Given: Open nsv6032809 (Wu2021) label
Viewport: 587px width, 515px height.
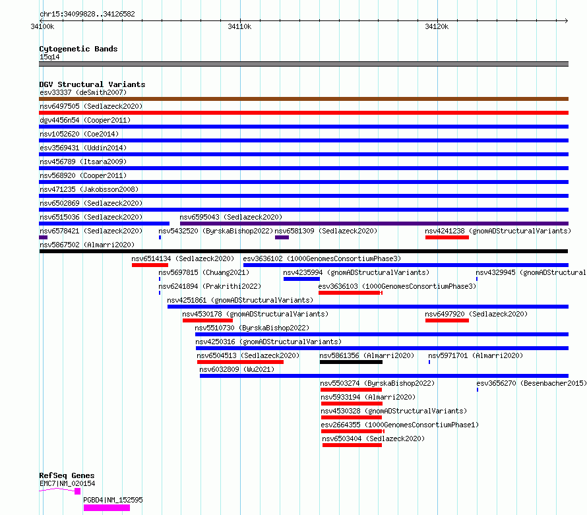Looking at the screenshot, I should [x=237, y=369].
